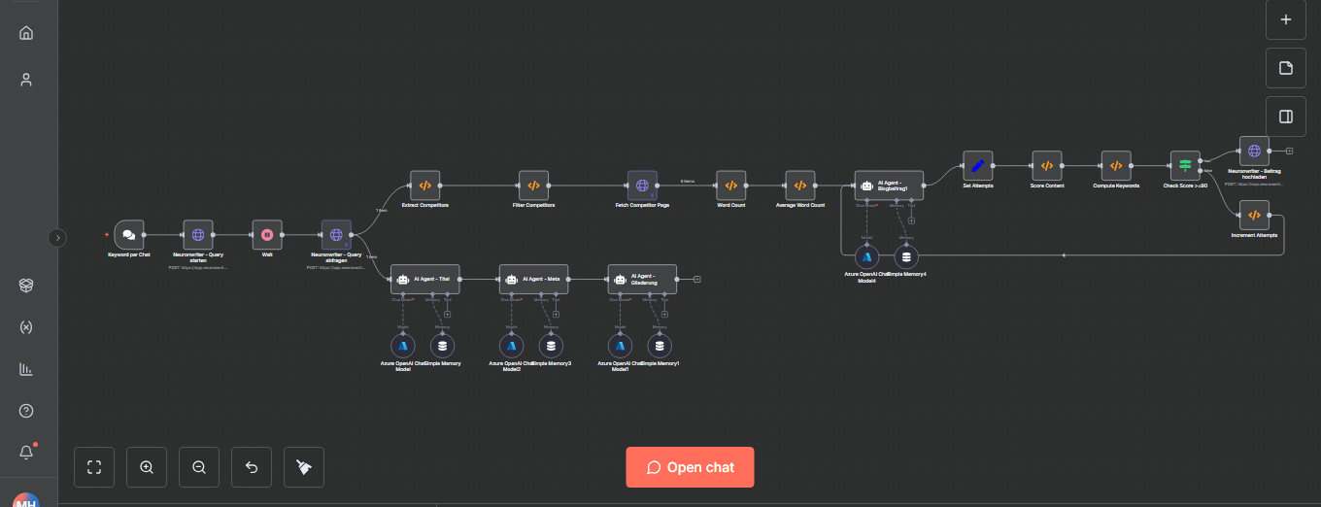Select the Word Count code node
The height and width of the screenshot is (507, 1321).
point(731,185)
